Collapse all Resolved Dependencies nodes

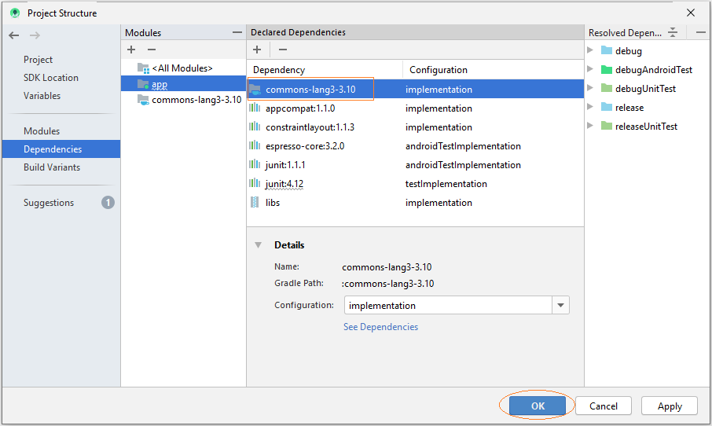click(x=673, y=32)
